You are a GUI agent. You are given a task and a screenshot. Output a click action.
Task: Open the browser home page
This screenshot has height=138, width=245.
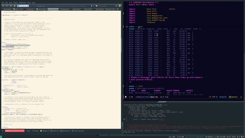(x=15, y=6)
